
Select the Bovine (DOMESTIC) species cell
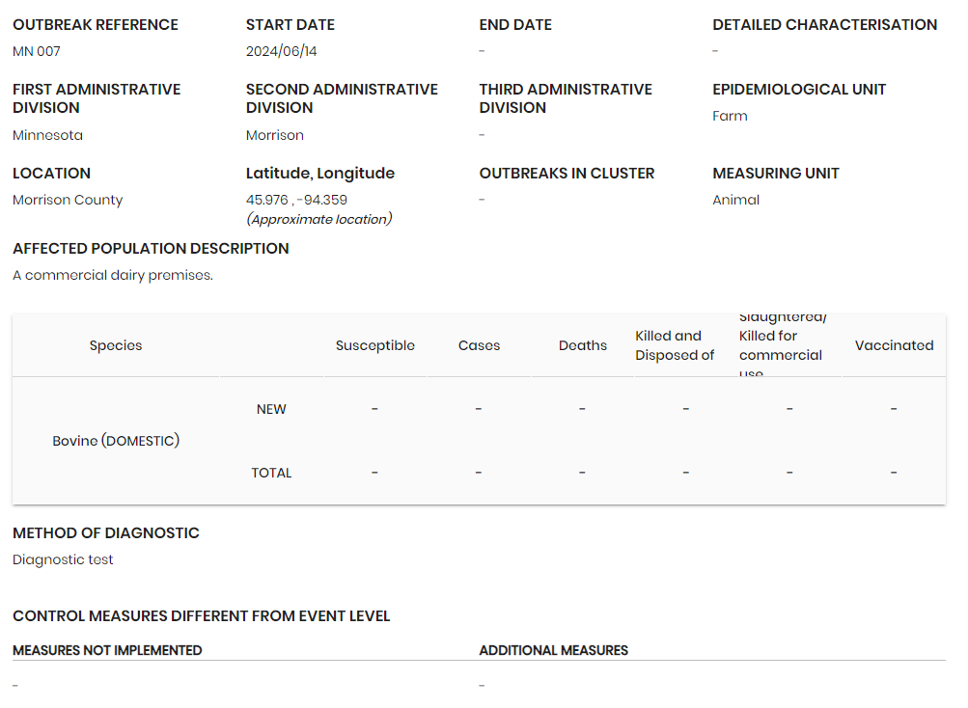116,441
